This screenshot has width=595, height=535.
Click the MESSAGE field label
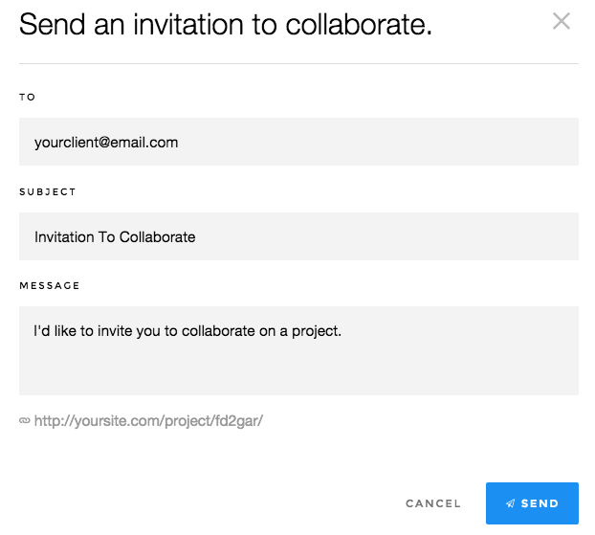point(50,285)
